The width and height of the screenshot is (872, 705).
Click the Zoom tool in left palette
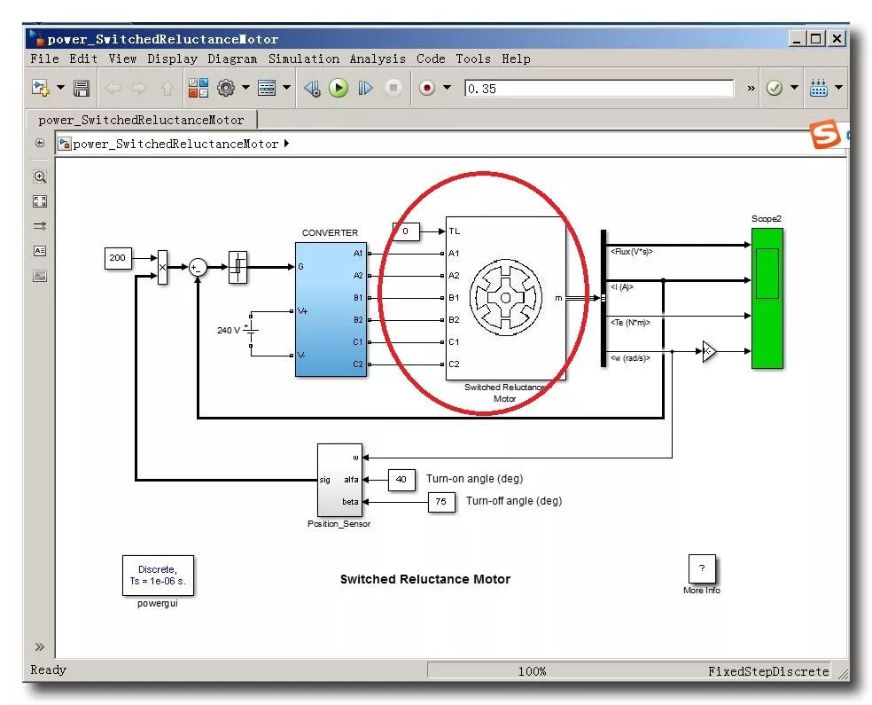[x=40, y=176]
